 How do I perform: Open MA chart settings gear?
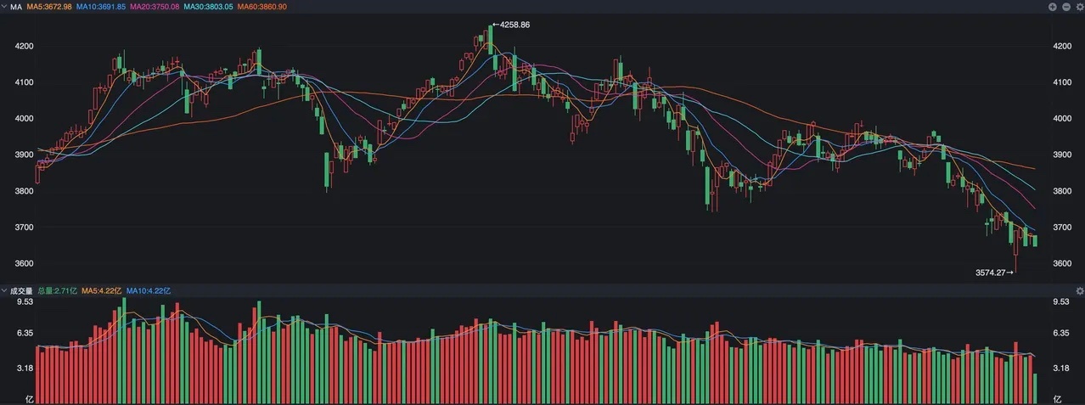[x=1079, y=7]
